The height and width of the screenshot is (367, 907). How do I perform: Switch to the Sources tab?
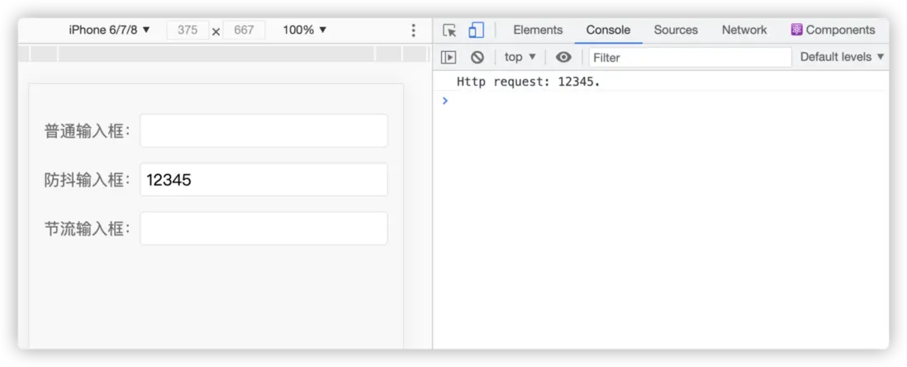pos(676,30)
